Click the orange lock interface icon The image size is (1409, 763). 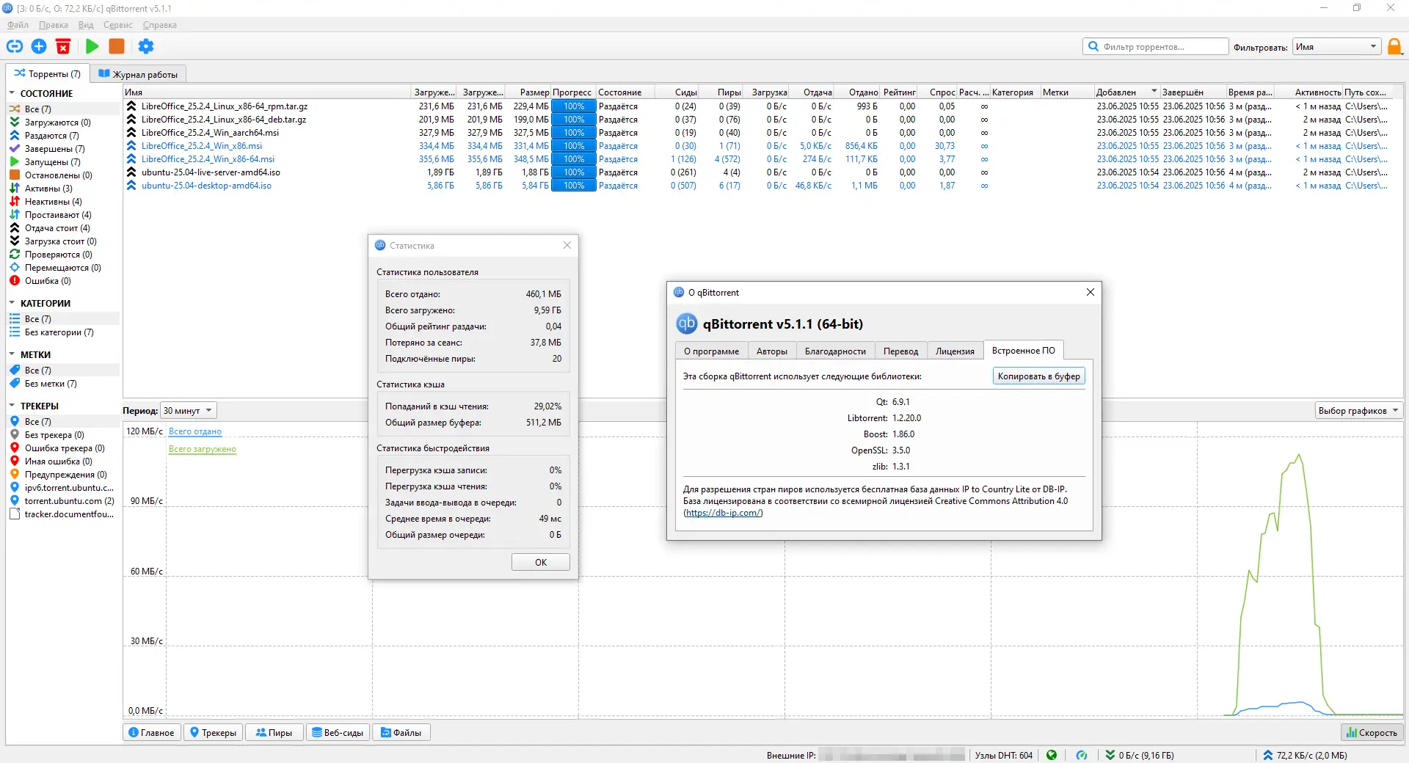pos(1394,47)
